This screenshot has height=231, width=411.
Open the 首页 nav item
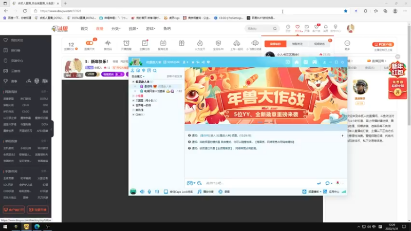84,29
